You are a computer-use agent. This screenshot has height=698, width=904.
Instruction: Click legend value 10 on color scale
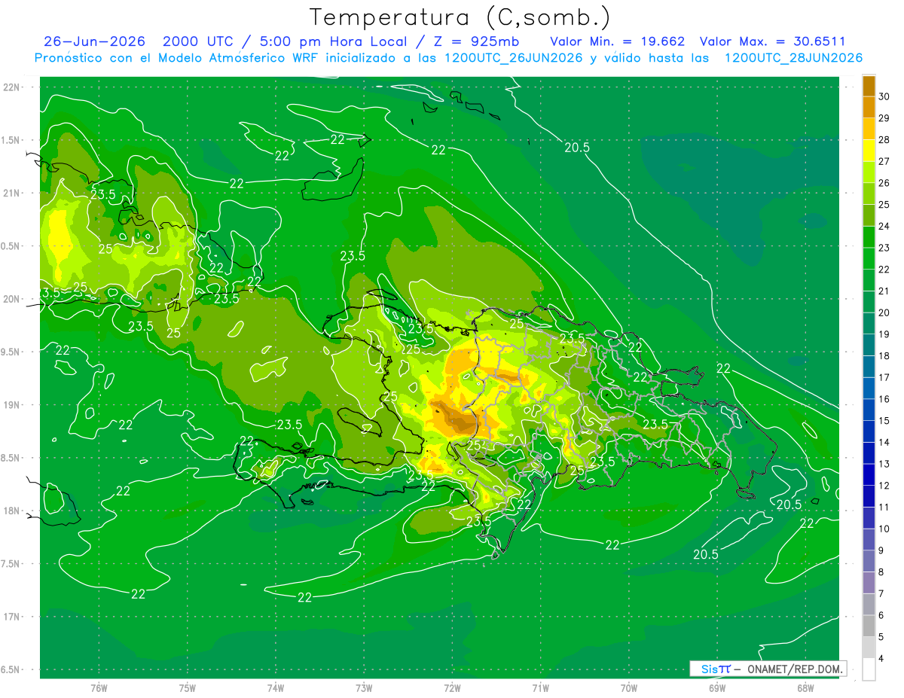(884, 529)
